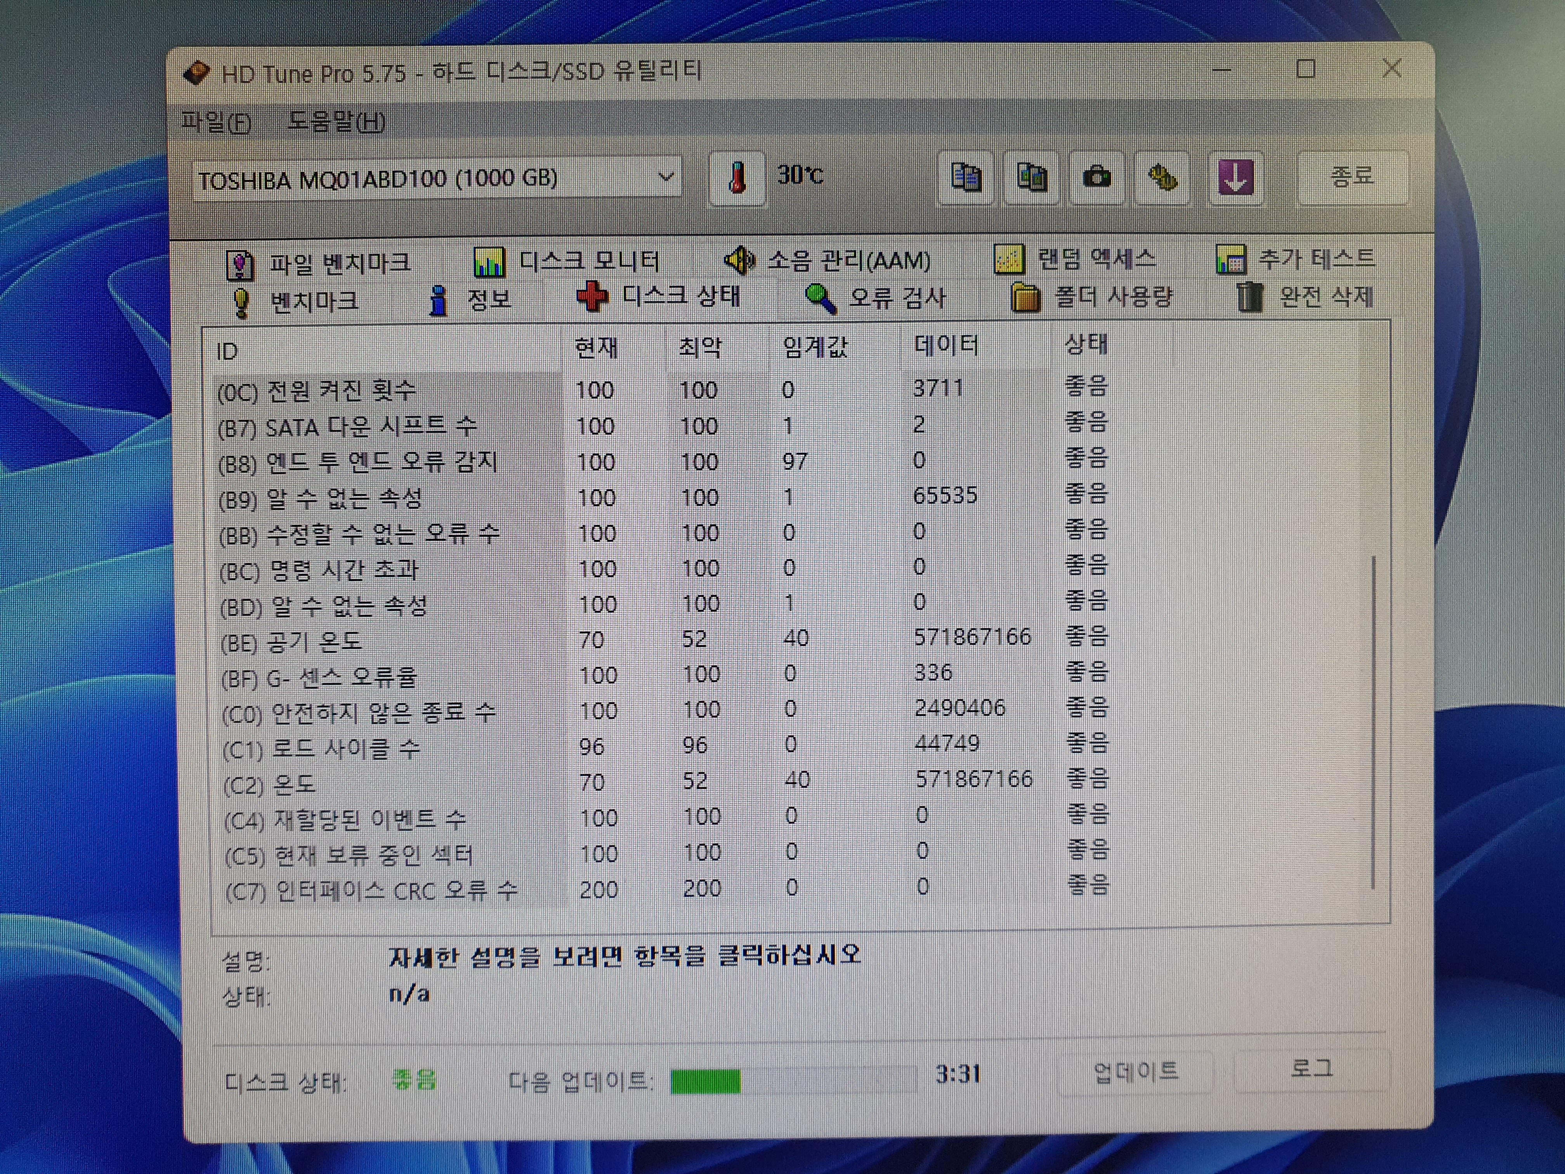Click the attribute list vertical scrollbar
The width and height of the screenshot is (1565, 1174).
pos(1372,722)
